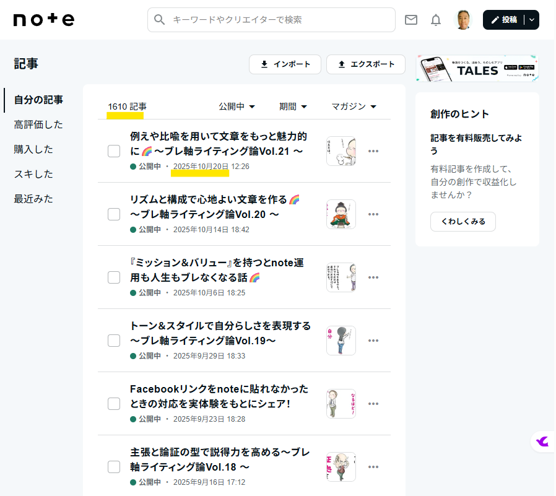Expand the マガジン filter dropdown
This screenshot has height=496, width=556.
(x=354, y=107)
